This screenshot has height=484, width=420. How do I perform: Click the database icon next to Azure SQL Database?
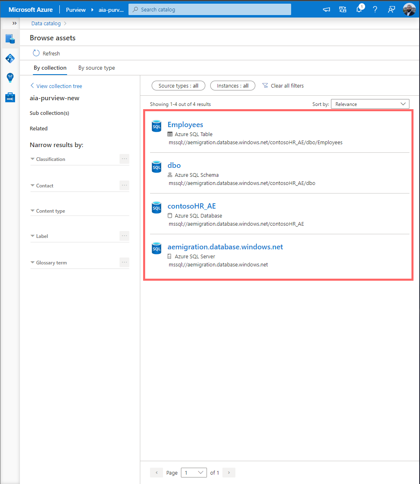click(170, 216)
